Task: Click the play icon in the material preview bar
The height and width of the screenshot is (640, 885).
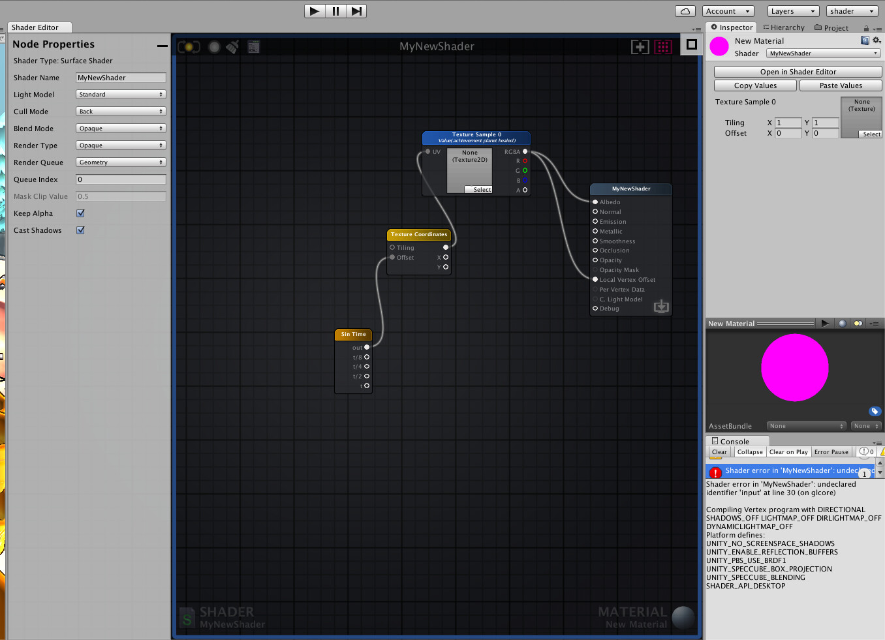Action: pos(825,323)
